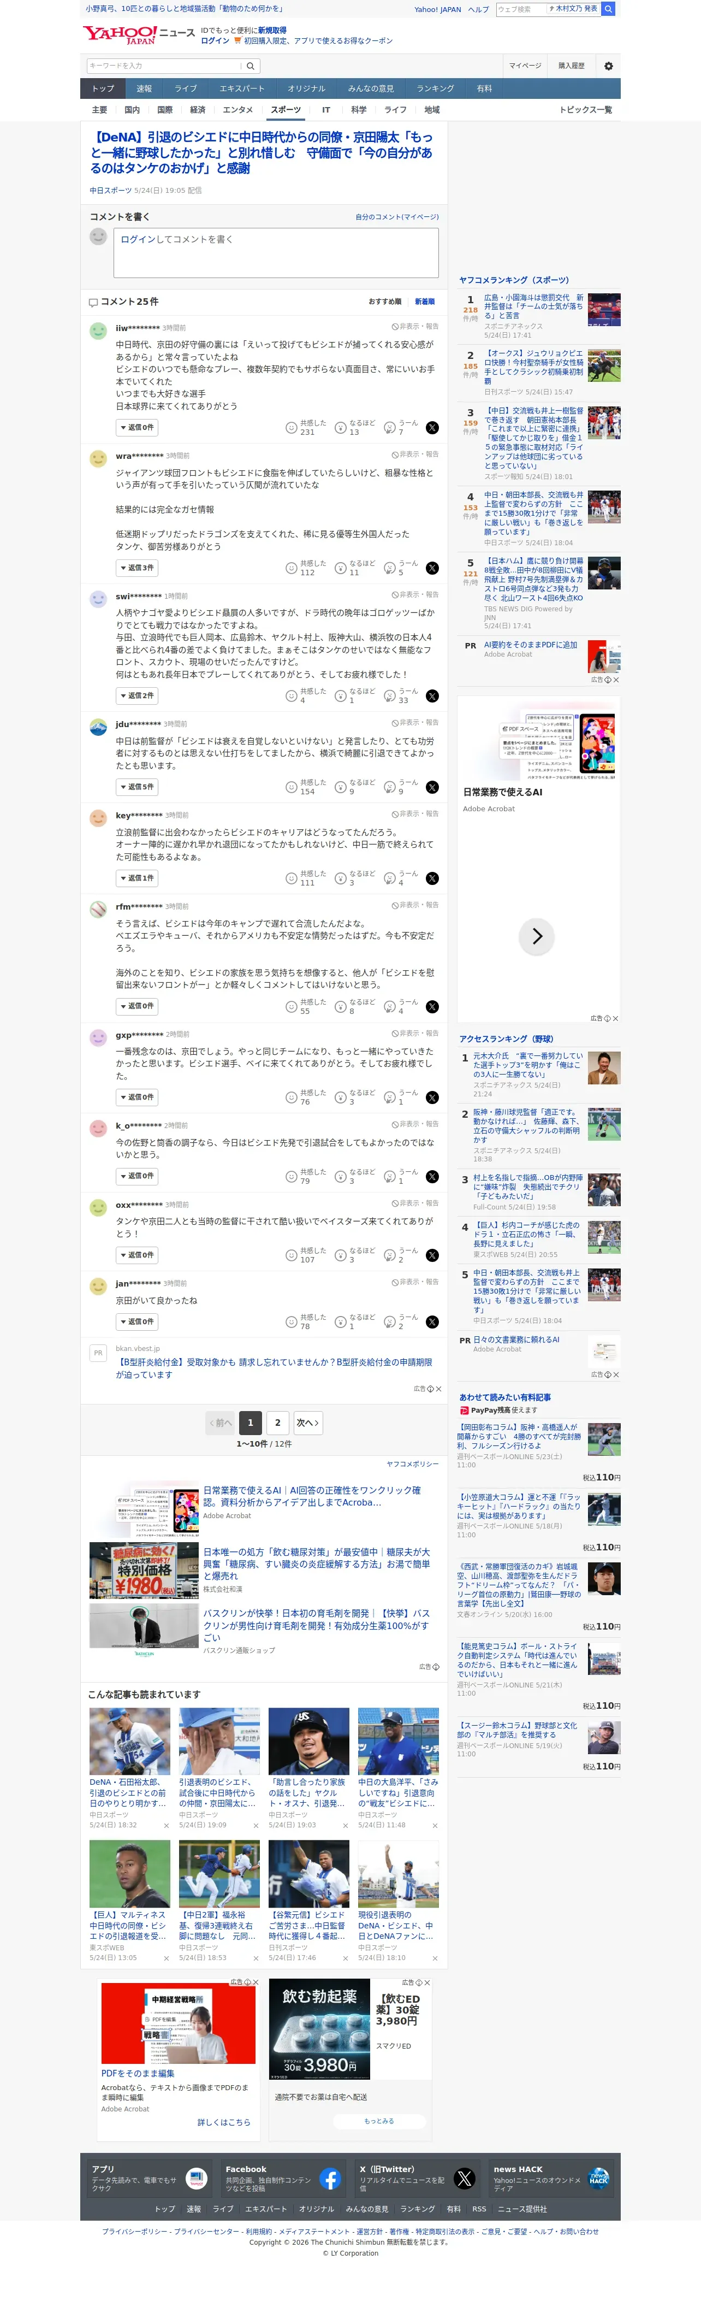The width and height of the screenshot is (701, 2319).
Task: Click 共感した icon on rfm's comment
Action: [x=292, y=1006]
